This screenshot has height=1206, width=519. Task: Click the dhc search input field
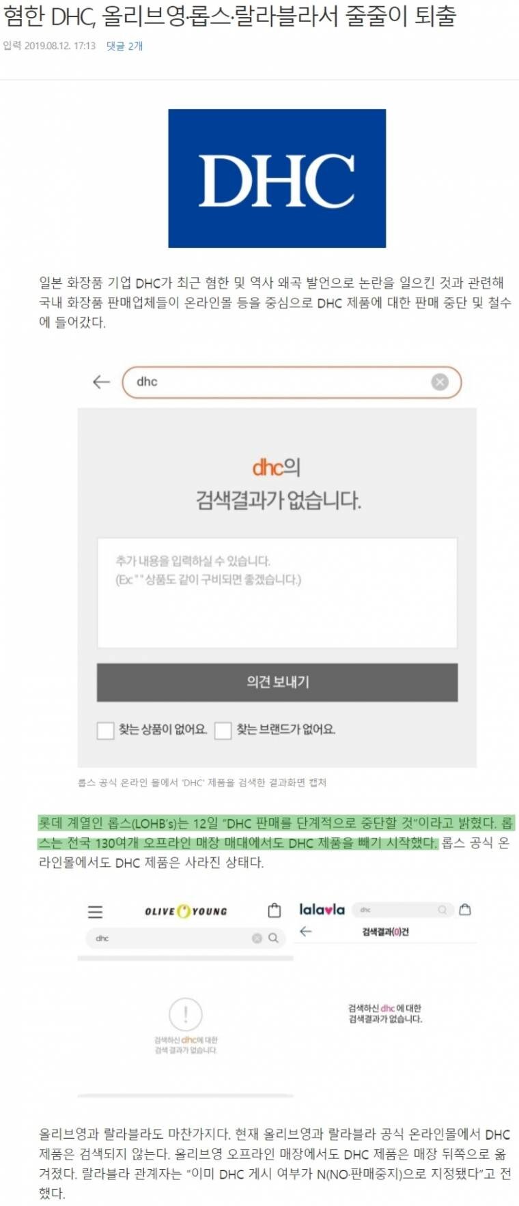(x=292, y=382)
